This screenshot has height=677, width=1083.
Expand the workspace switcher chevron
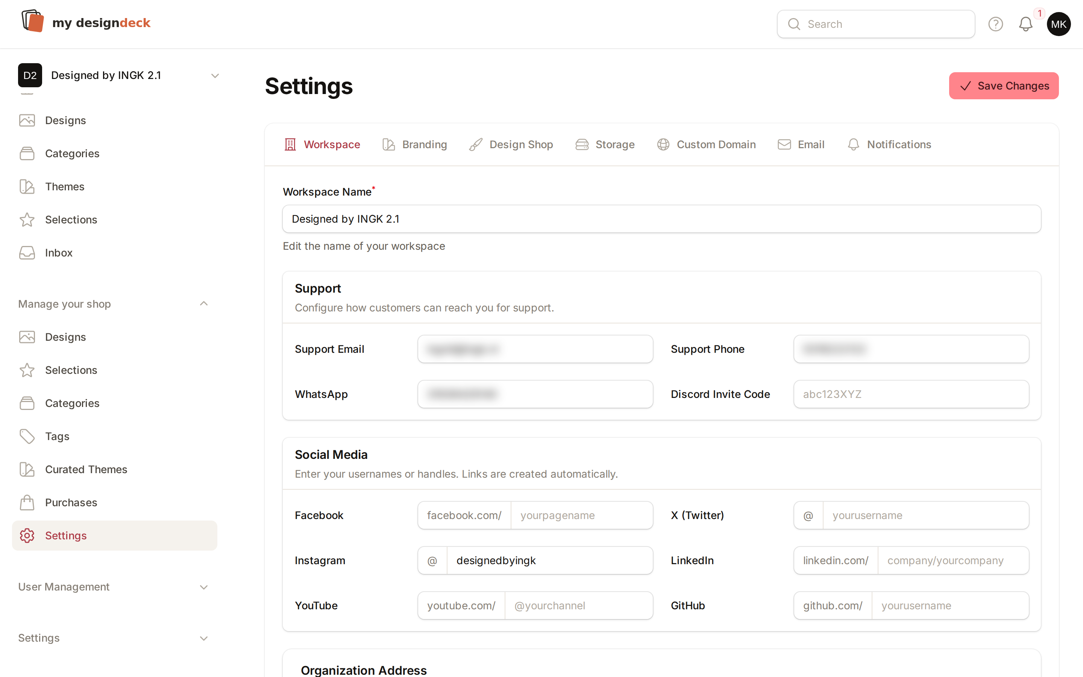[215, 76]
